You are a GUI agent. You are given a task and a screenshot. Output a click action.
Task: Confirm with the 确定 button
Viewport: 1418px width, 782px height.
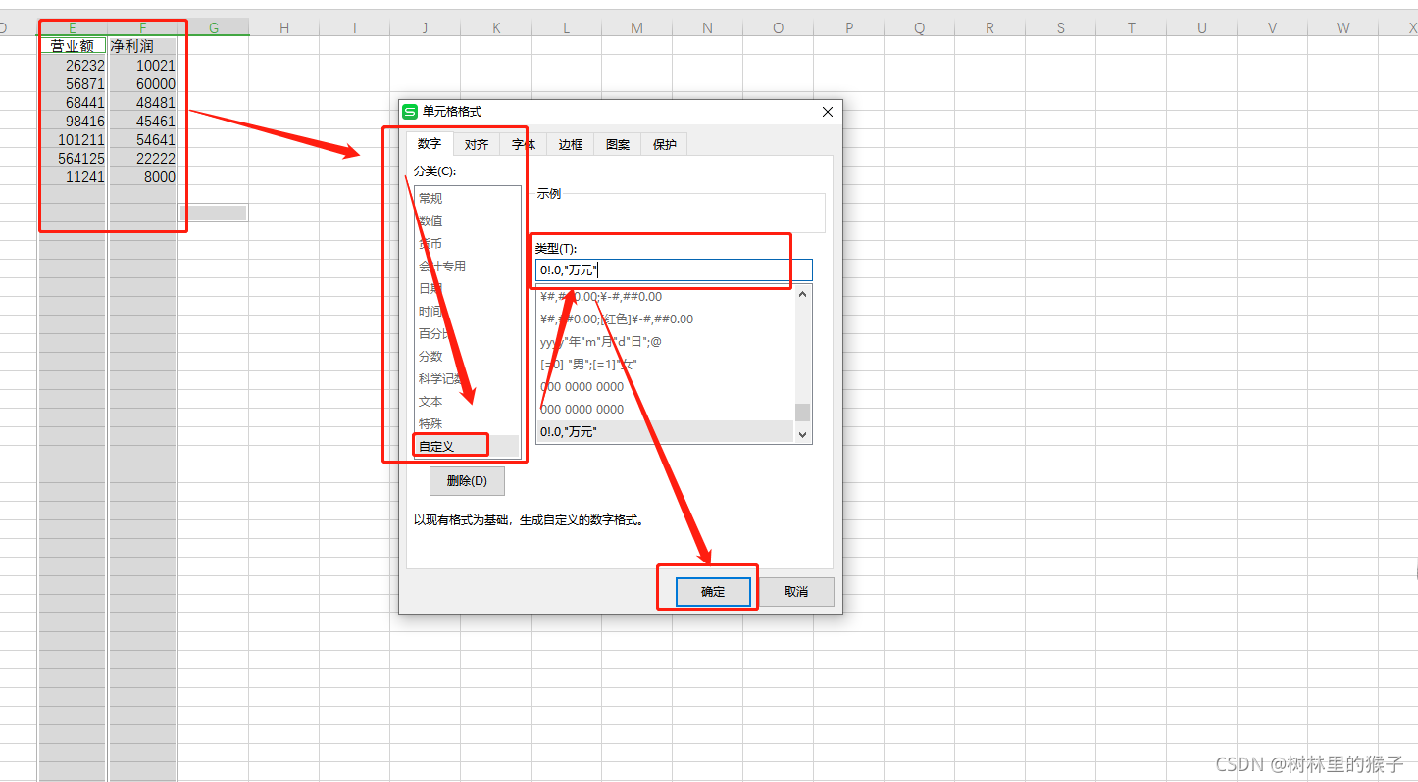pyautogui.click(x=713, y=592)
